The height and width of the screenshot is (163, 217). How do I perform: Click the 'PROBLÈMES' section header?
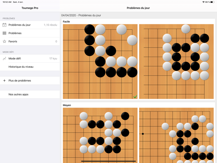click(x=9, y=19)
